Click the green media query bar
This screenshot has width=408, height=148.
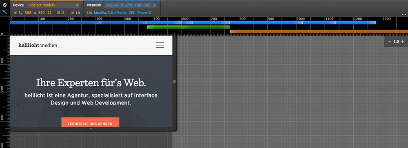[188, 27]
